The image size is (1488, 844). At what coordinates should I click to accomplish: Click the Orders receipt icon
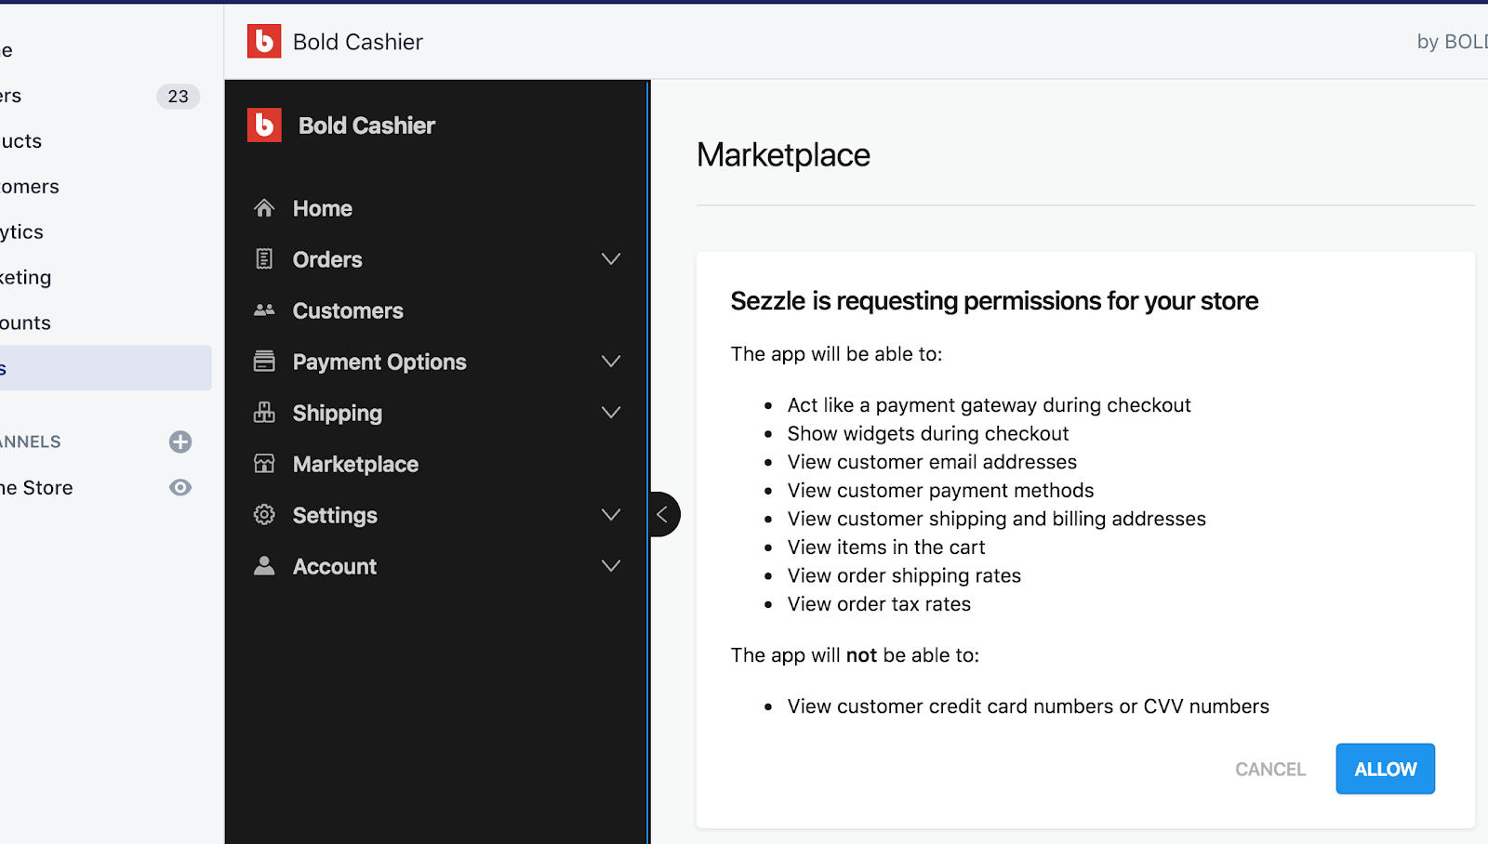pos(264,259)
